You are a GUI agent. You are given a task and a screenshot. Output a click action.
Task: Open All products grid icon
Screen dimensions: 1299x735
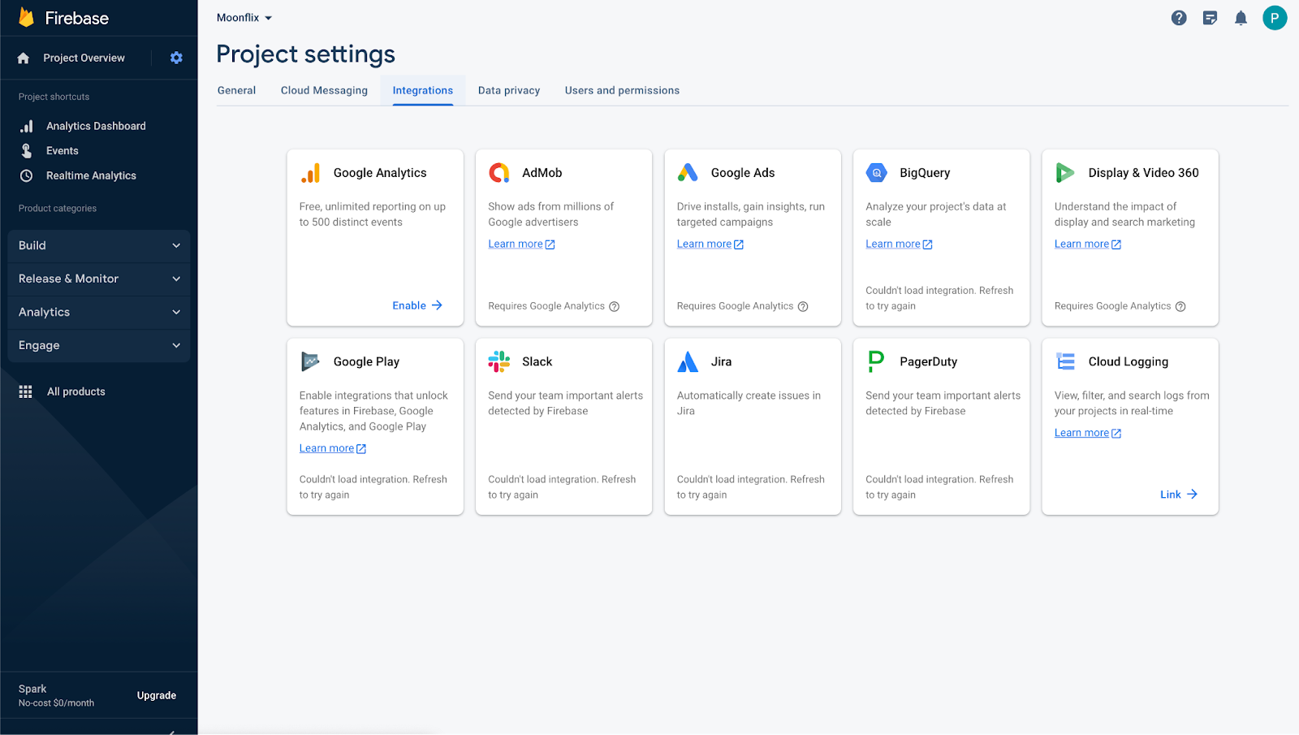(x=26, y=391)
